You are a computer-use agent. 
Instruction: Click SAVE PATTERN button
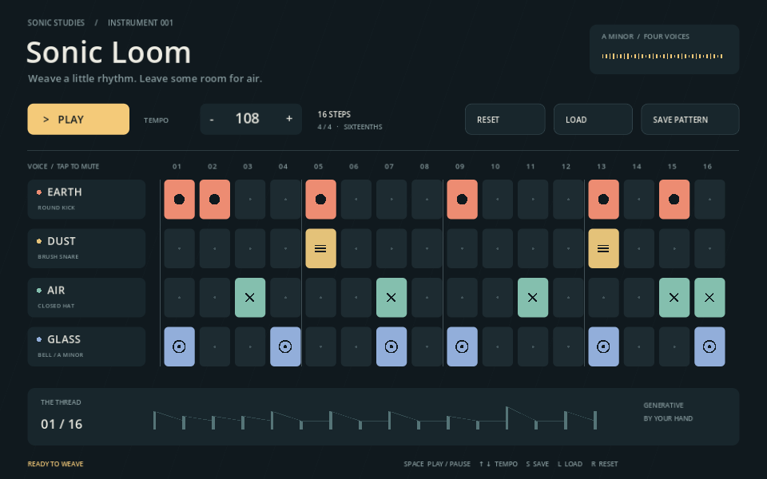690,119
